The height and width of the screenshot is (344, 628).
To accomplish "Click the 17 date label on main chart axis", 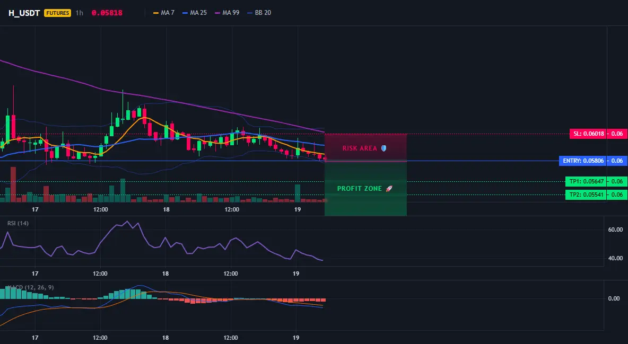I will click(x=35, y=209).
